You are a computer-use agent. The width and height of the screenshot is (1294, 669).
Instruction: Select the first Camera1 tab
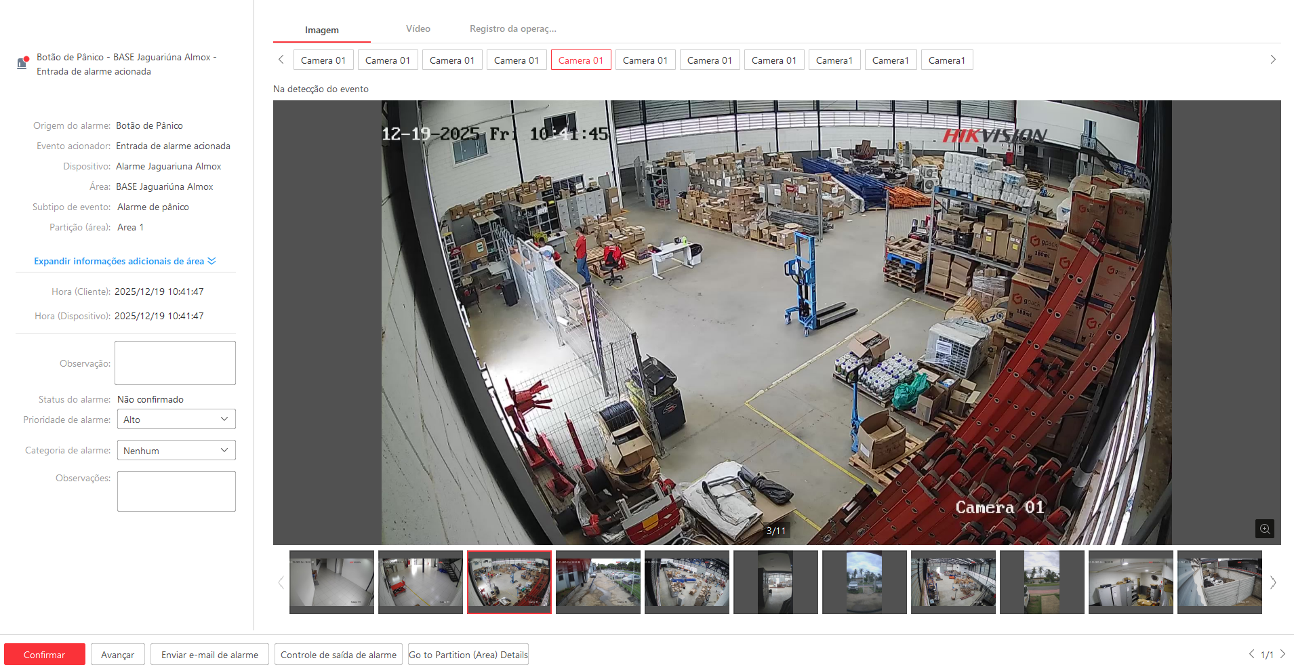(834, 60)
